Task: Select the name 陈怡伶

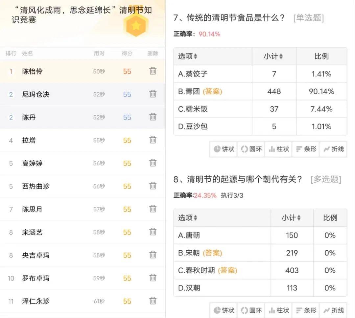Action: click(32, 72)
